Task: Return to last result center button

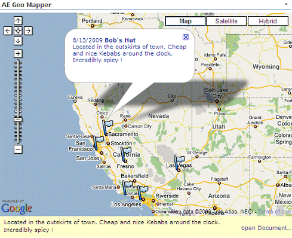Action: [x=18, y=31]
